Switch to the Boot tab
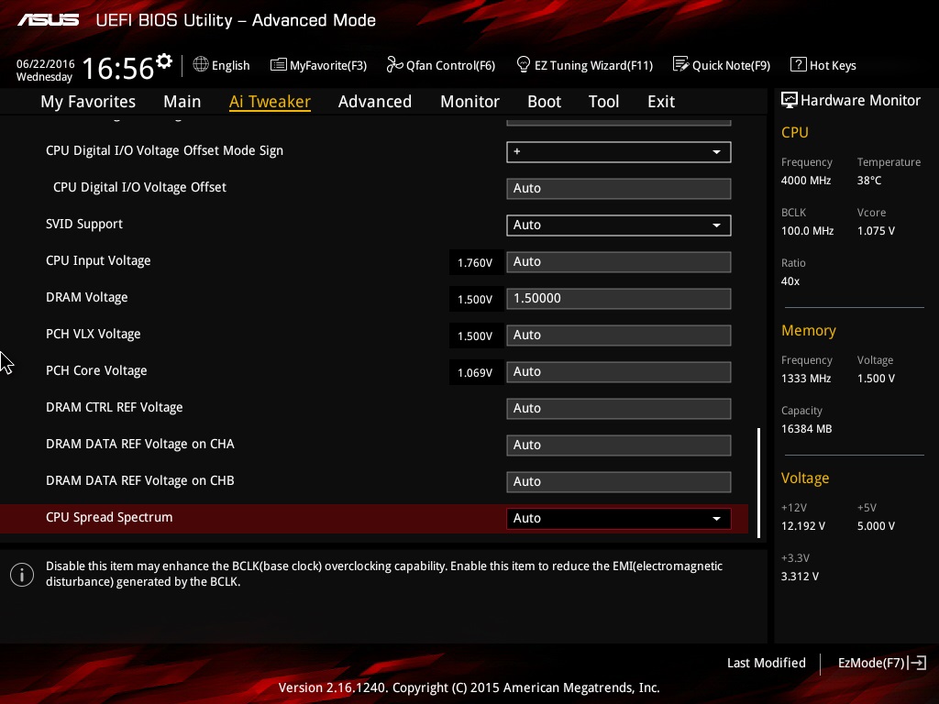 (545, 102)
